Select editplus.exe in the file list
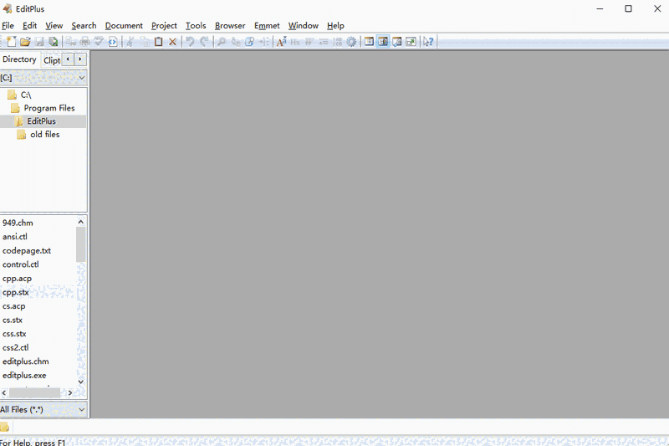 pos(24,375)
